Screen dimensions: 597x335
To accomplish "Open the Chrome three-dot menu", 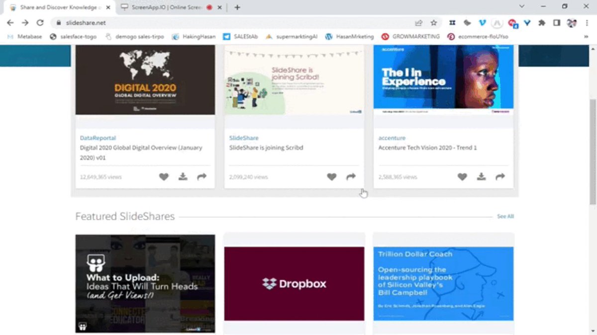I will coord(587,22).
